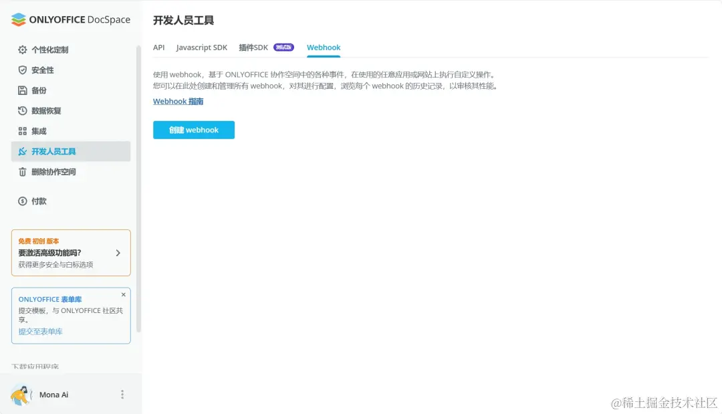This screenshot has height=414, width=722.
Task: Click the tools icon beside 开发人员工具
Action: [22, 151]
